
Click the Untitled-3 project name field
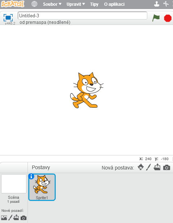point(83,16)
